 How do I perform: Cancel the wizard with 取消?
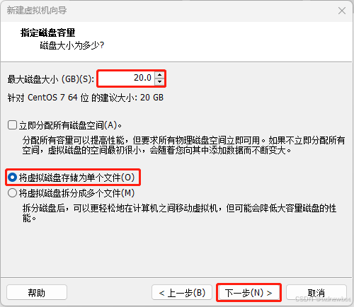316,292
